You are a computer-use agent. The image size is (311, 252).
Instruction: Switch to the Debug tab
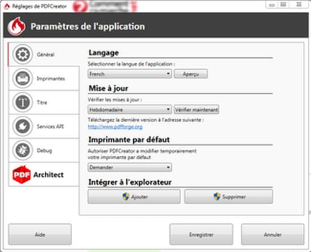coord(44,150)
